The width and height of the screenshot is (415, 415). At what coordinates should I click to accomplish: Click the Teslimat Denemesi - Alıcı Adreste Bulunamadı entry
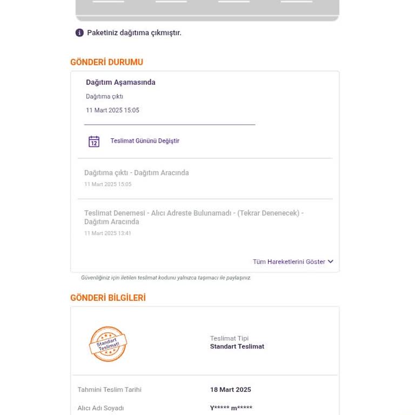click(194, 217)
